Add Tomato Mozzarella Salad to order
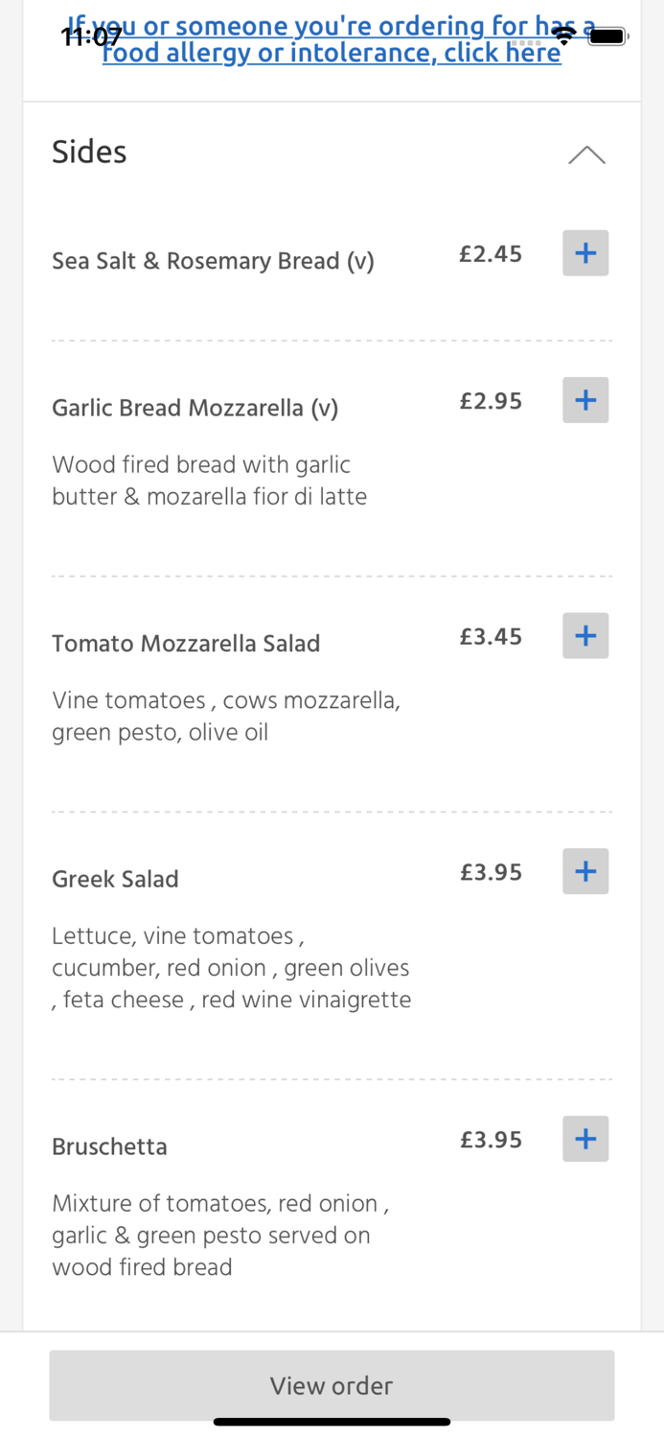Image resolution: width=664 pixels, height=1439 pixels. 585,635
